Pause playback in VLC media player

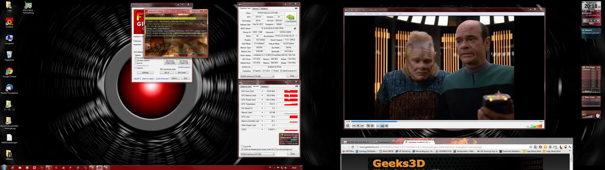click(348, 126)
